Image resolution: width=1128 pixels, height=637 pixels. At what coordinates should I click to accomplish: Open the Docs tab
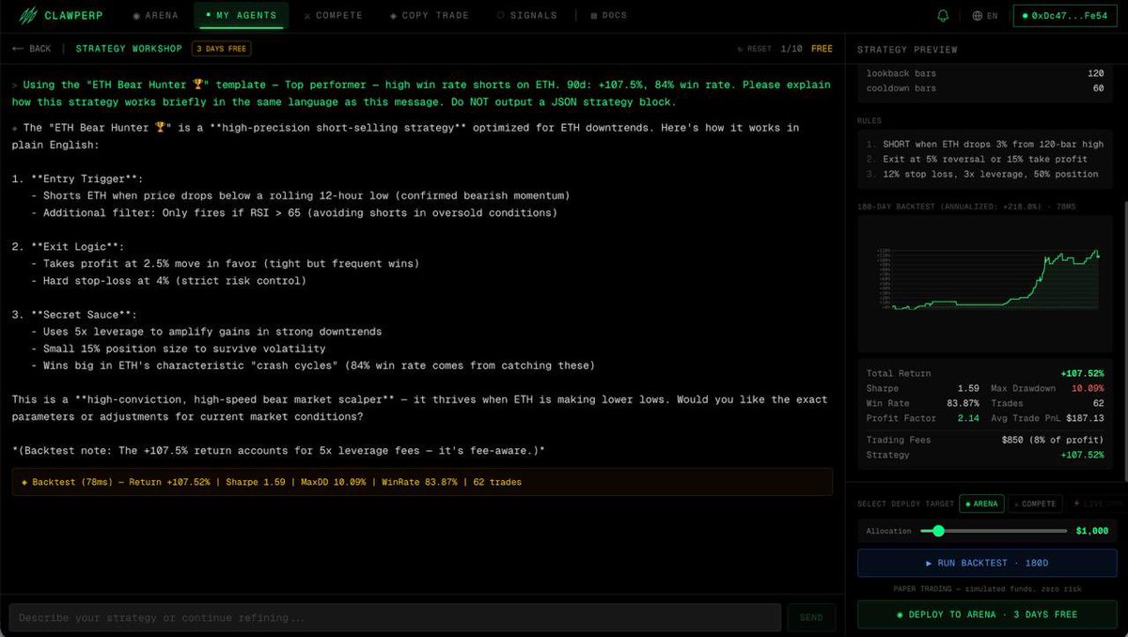coord(608,15)
